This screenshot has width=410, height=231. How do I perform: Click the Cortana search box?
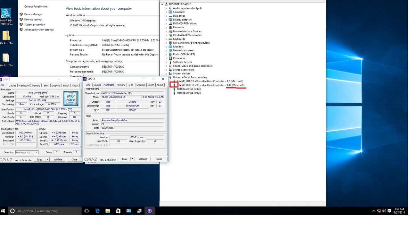click(45, 211)
